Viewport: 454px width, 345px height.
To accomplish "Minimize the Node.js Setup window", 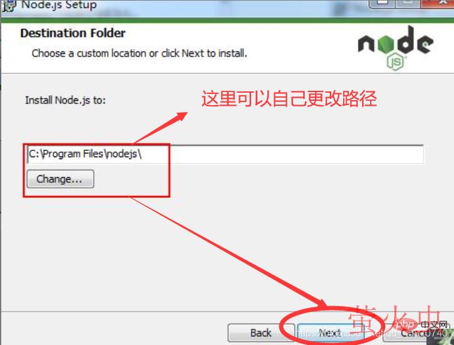I will 383,4.
